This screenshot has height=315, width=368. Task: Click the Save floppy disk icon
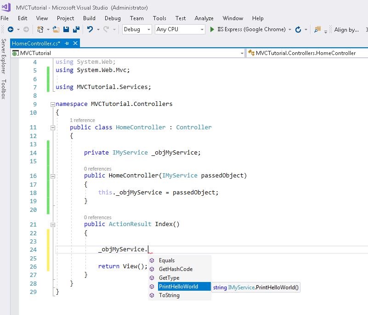(66, 29)
